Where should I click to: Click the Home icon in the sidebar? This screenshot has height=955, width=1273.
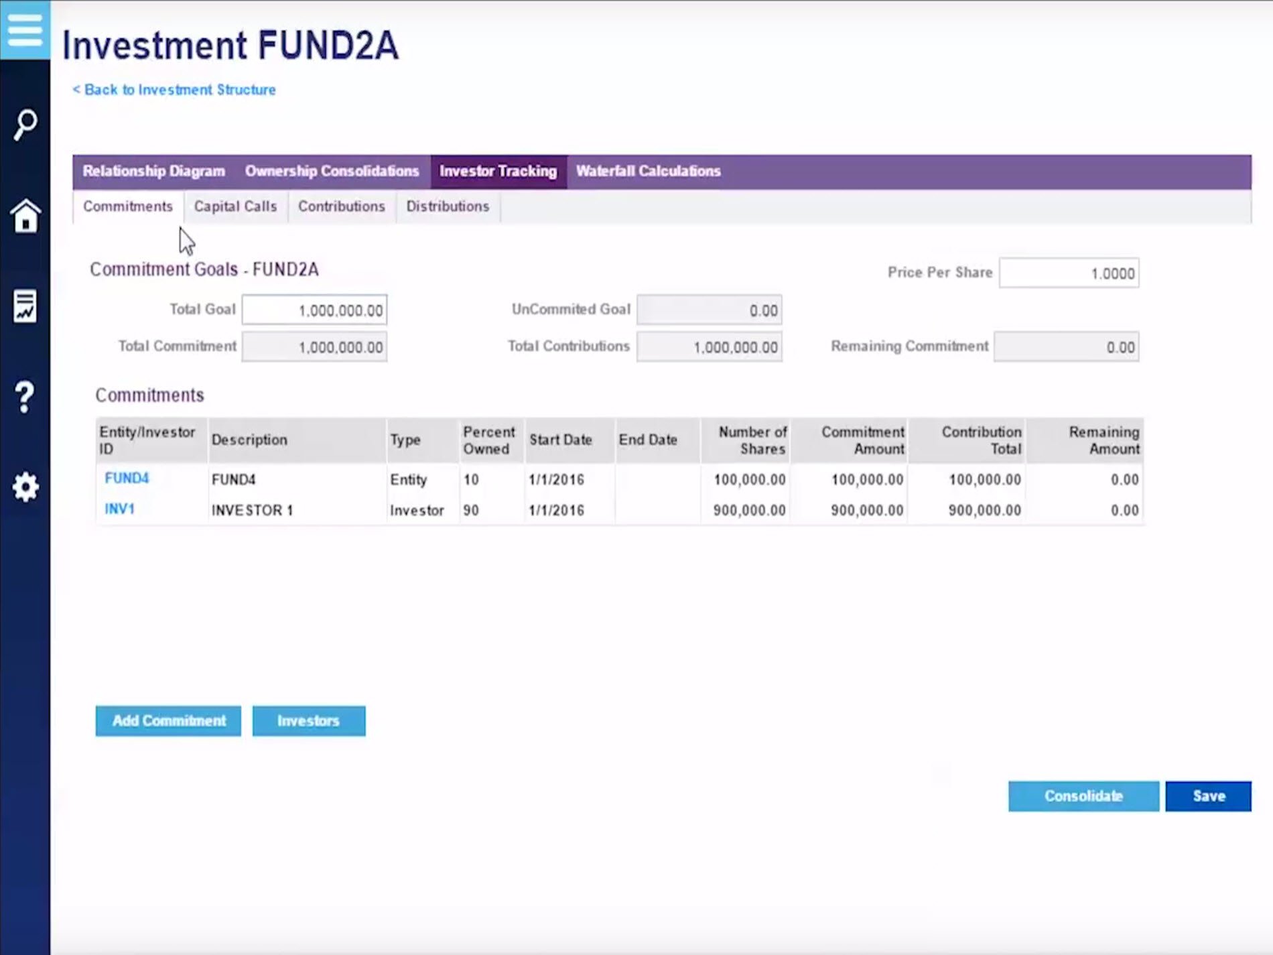25,216
